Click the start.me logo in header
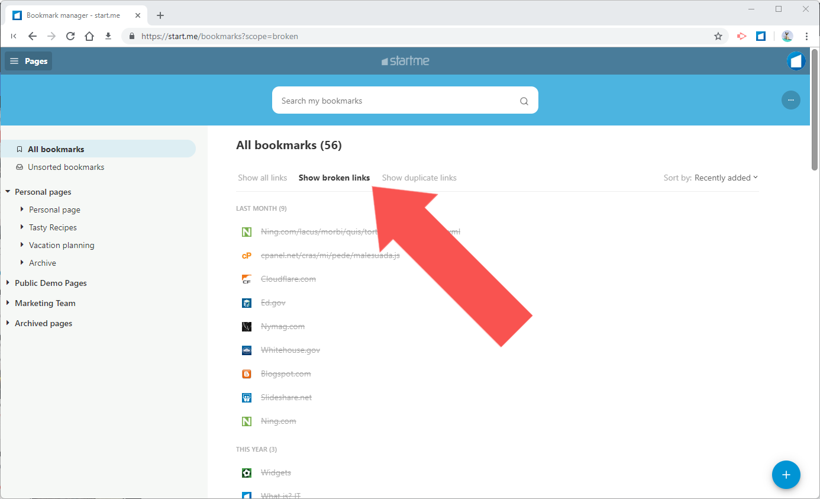Image resolution: width=820 pixels, height=499 pixels. (405, 60)
